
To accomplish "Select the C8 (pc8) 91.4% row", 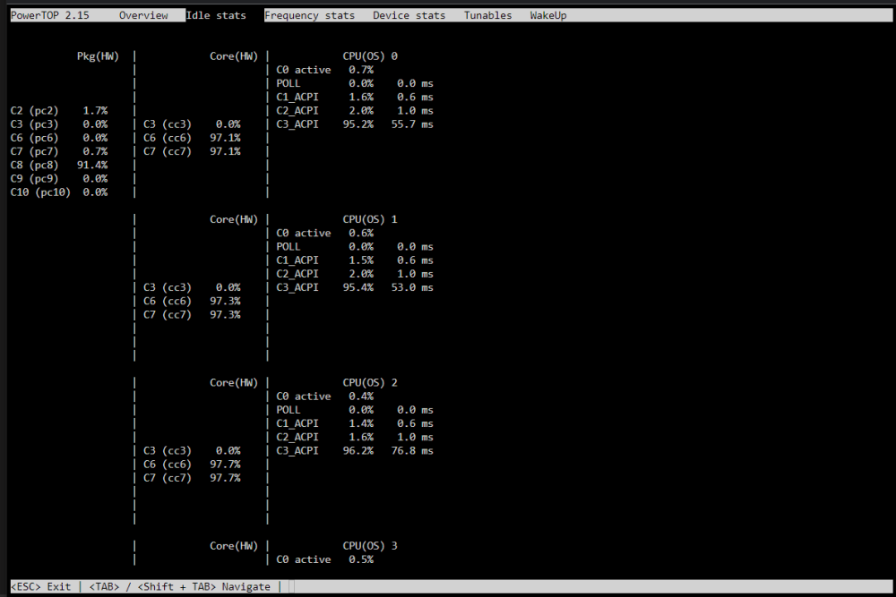I will pyautogui.click(x=59, y=165).
